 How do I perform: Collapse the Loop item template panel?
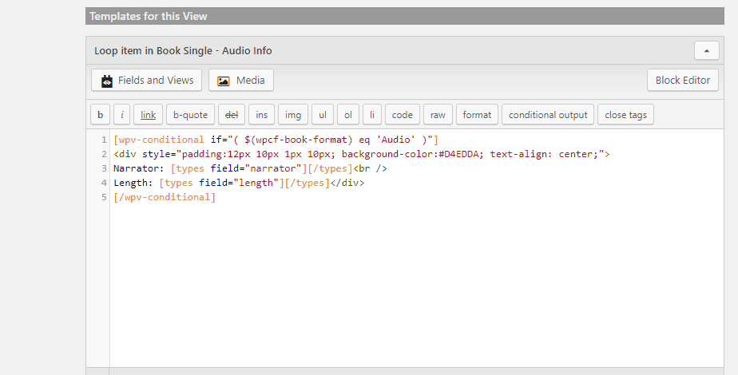(x=707, y=51)
